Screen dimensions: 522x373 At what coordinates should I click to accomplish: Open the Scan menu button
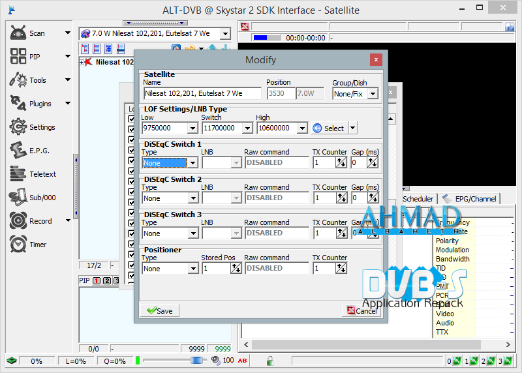pos(27,33)
